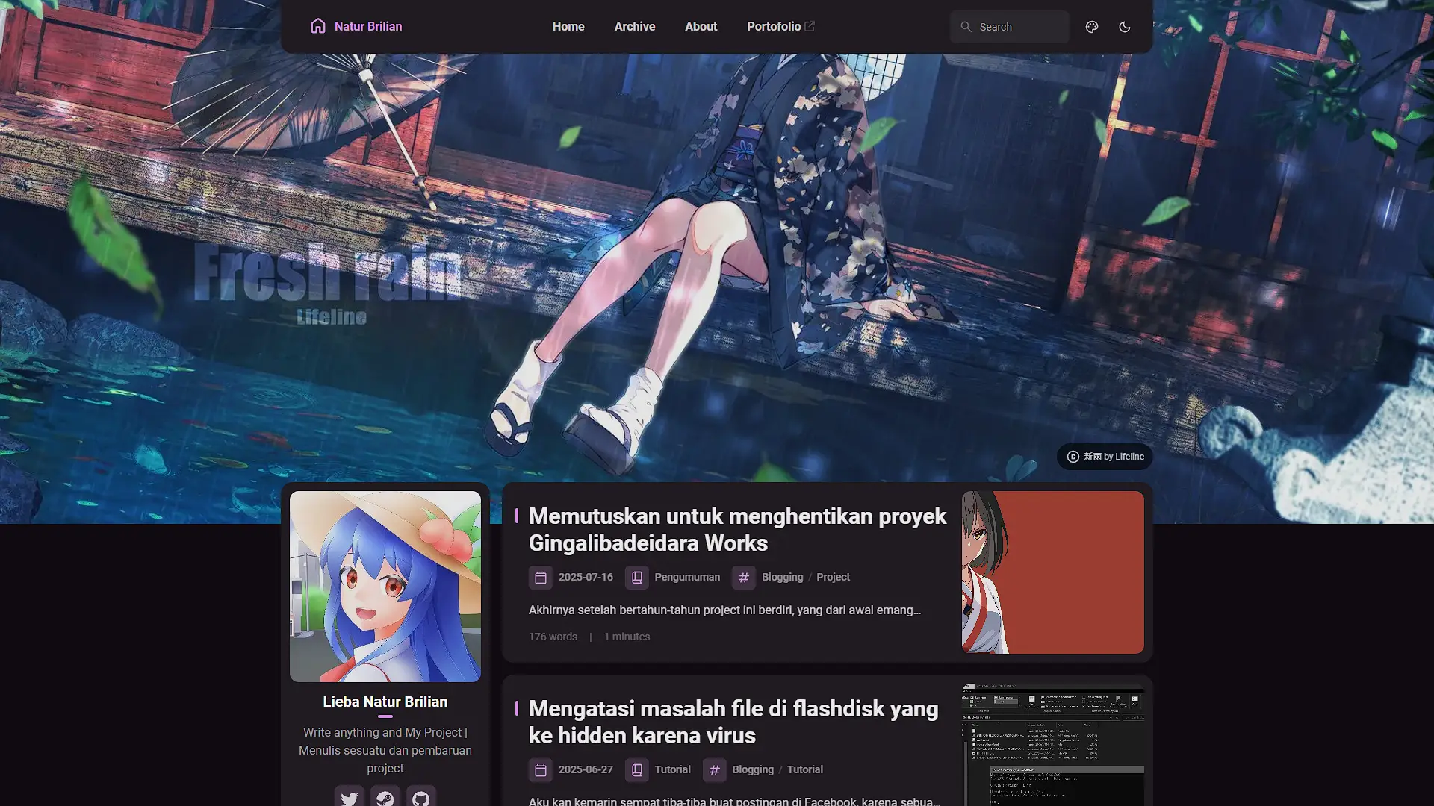
Task: Click the Natur Brilian site title
Action: (x=368, y=26)
